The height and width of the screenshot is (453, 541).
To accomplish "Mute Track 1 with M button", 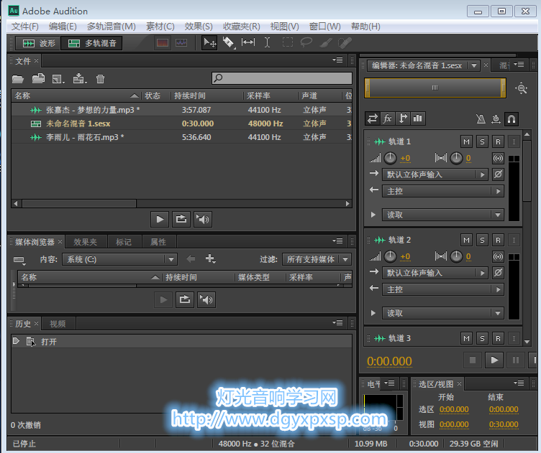I will coord(466,142).
